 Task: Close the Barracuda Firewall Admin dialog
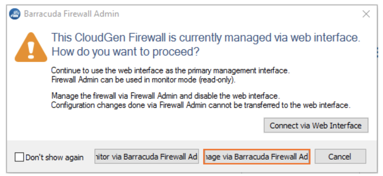pos(366,14)
